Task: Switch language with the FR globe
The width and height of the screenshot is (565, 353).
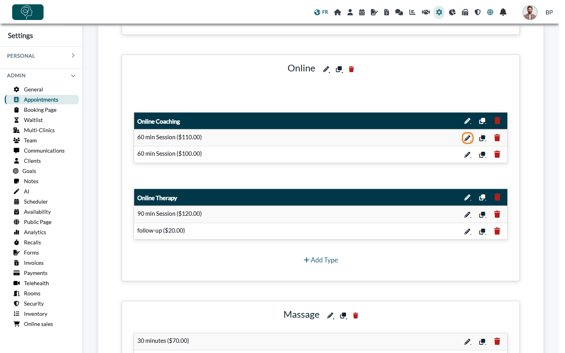Action: pos(321,12)
